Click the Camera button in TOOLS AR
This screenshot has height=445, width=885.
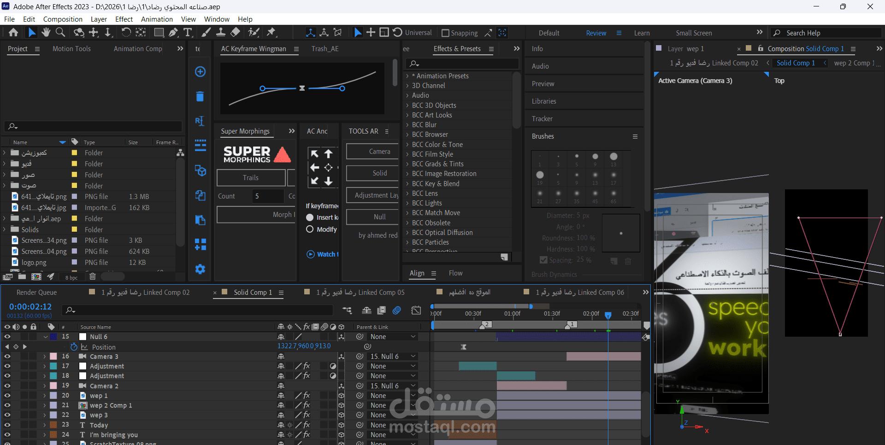click(372, 152)
